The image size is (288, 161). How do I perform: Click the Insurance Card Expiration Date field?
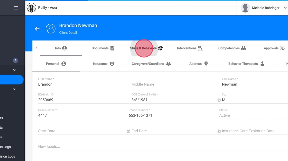pos(255,131)
